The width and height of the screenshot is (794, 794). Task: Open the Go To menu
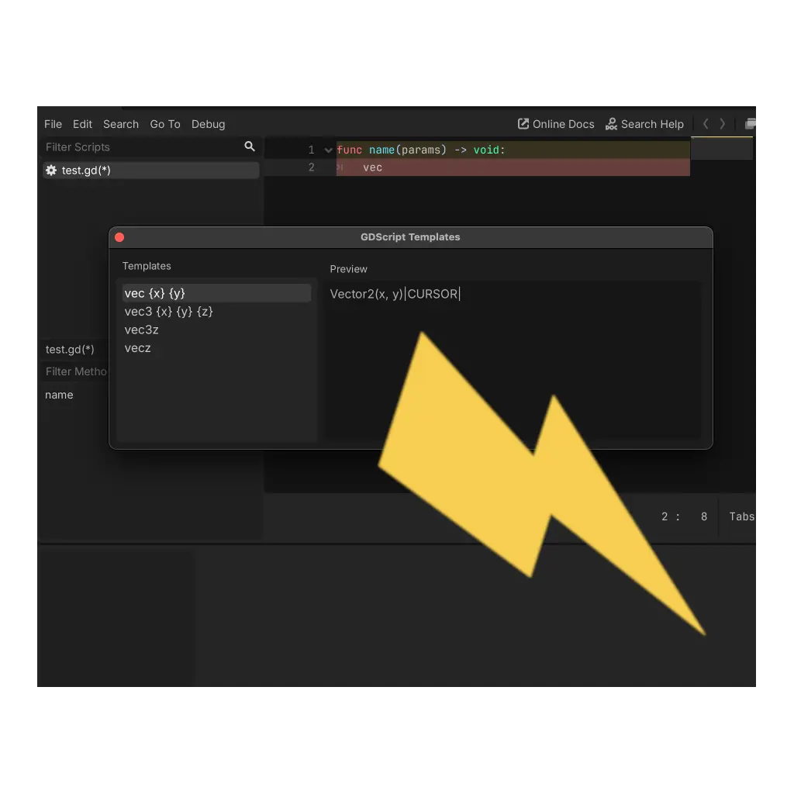pyautogui.click(x=165, y=124)
